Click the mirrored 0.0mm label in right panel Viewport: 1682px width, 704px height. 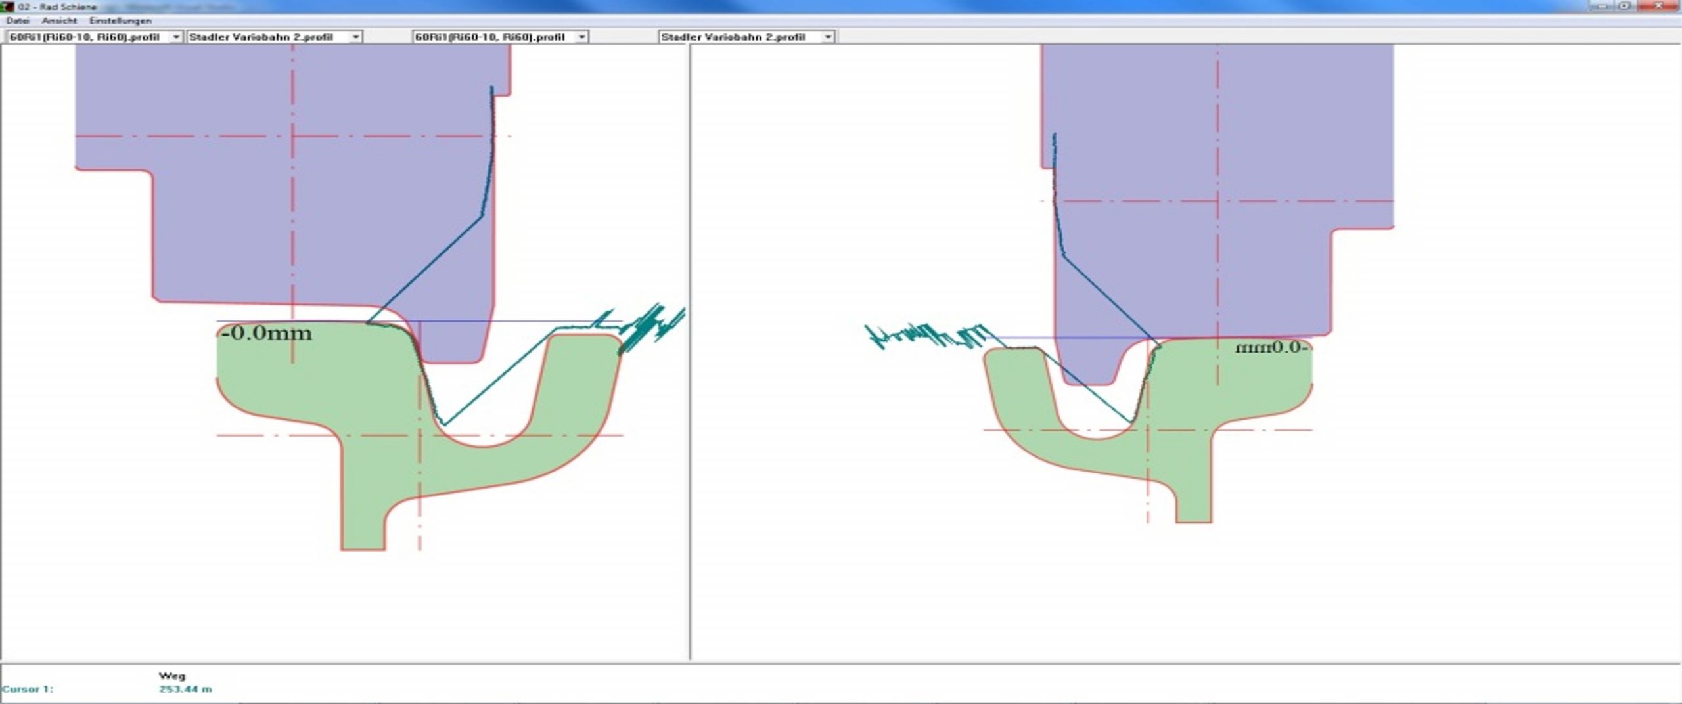pyautogui.click(x=1271, y=347)
